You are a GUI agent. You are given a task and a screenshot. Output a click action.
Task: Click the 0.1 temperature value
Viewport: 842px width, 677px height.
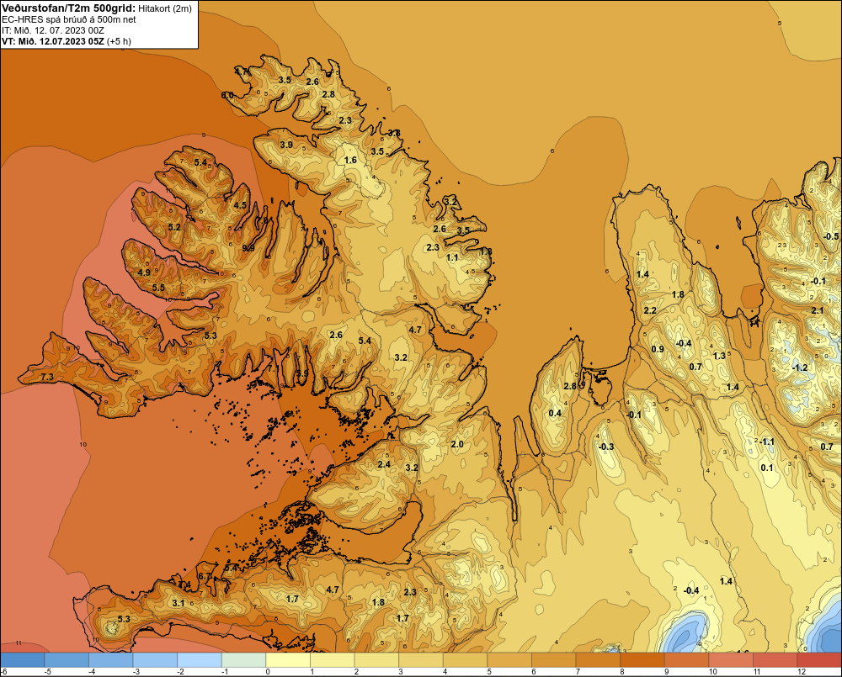[767, 468]
